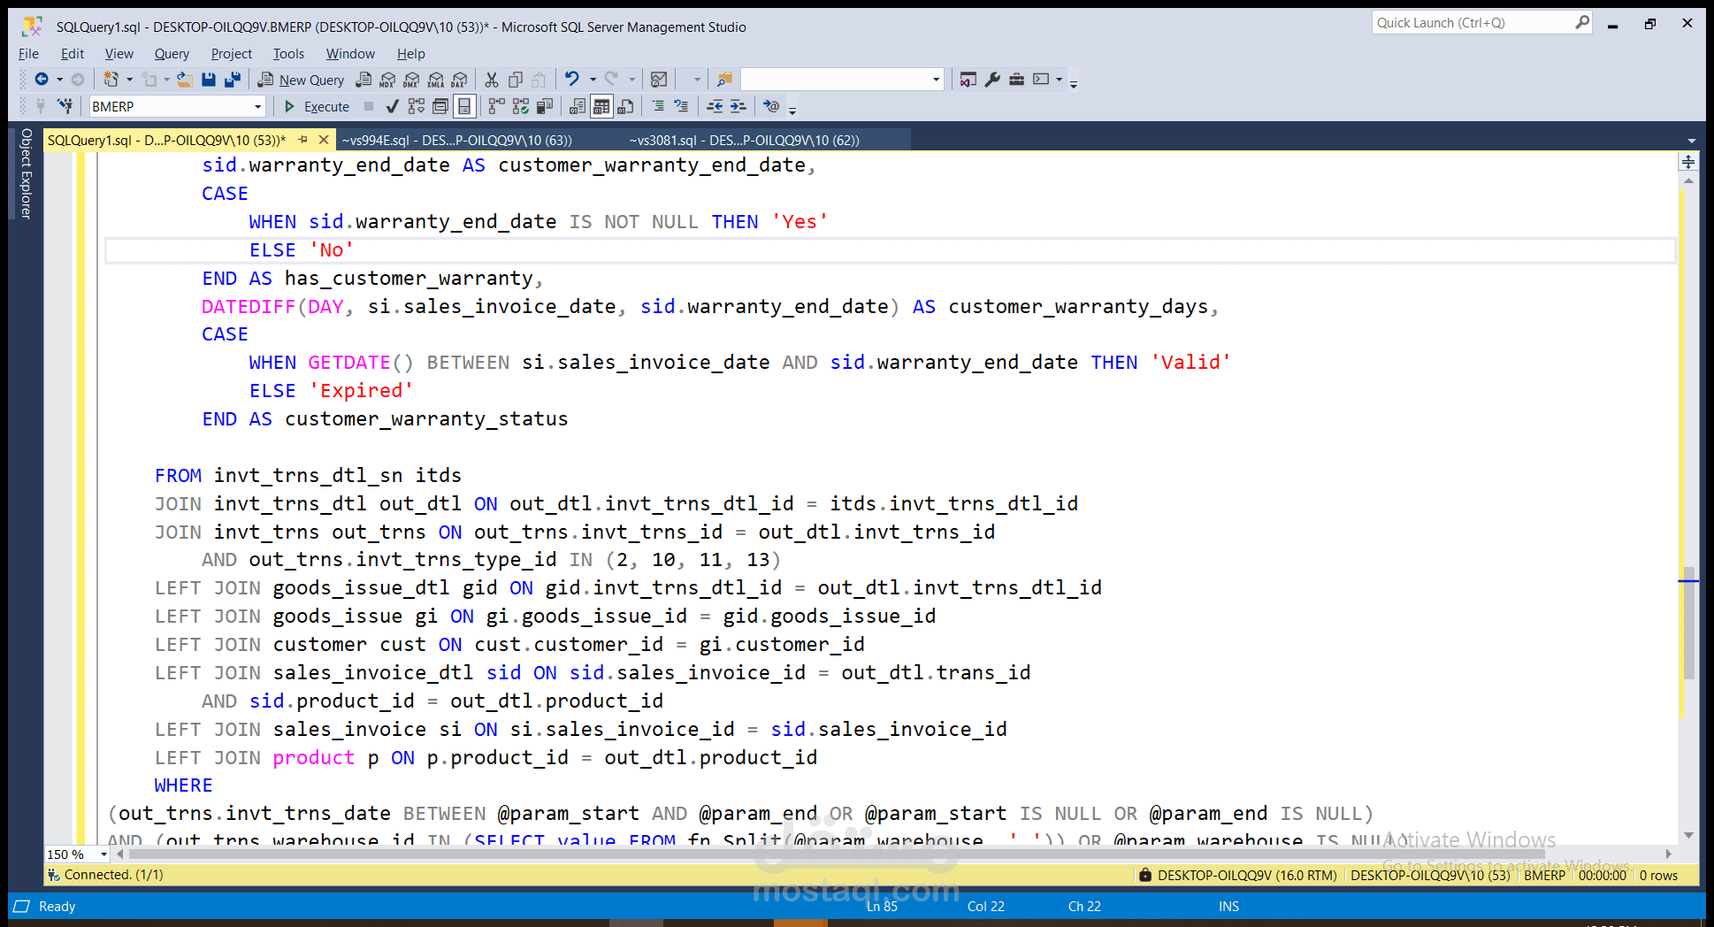Click the Save All toolbar icon
1714x927 pixels.
click(x=233, y=80)
